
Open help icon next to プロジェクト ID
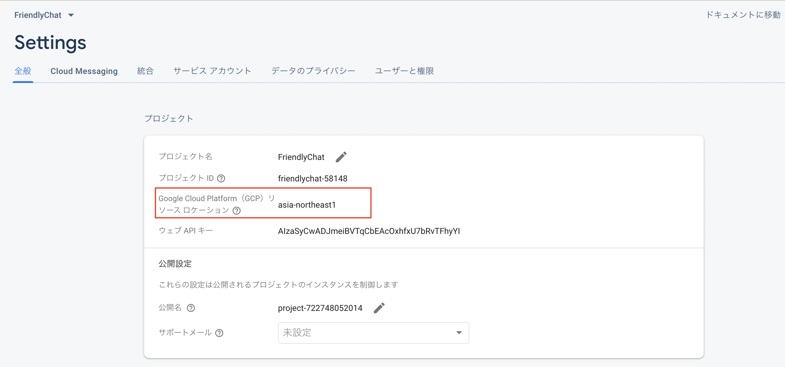click(x=221, y=178)
